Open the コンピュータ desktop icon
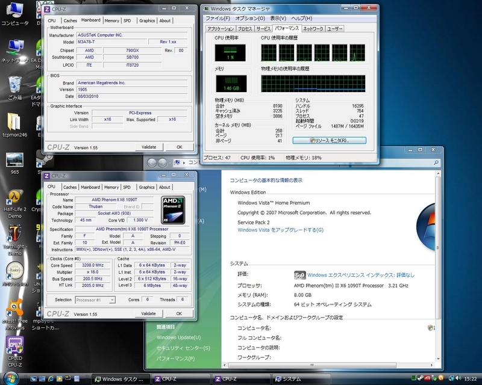482x385 pixels. pyautogui.click(x=14, y=14)
